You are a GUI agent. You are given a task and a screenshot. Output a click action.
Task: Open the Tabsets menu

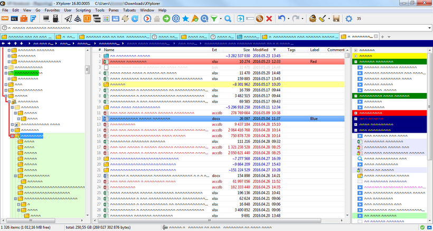(x=128, y=10)
